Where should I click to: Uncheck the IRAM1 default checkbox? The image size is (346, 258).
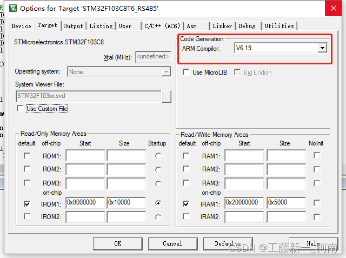point(186,204)
